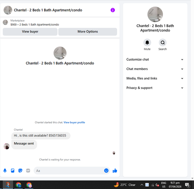Screen dimensions: 194x189
Task: Record a voice clip microphone icon
Action: coord(5,170)
